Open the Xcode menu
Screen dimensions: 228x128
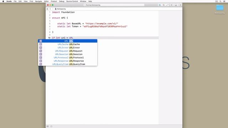[9, 1]
